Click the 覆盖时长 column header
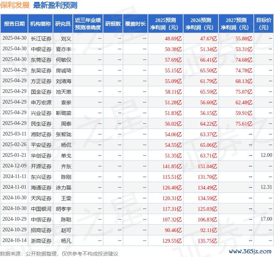 (x=135, y=24)
